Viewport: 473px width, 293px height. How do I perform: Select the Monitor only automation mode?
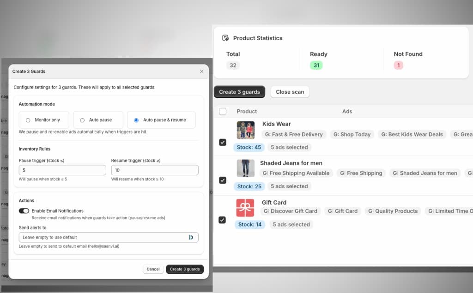29,120
